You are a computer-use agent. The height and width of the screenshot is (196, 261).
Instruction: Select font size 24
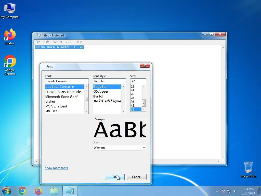[x=136, y=90]
